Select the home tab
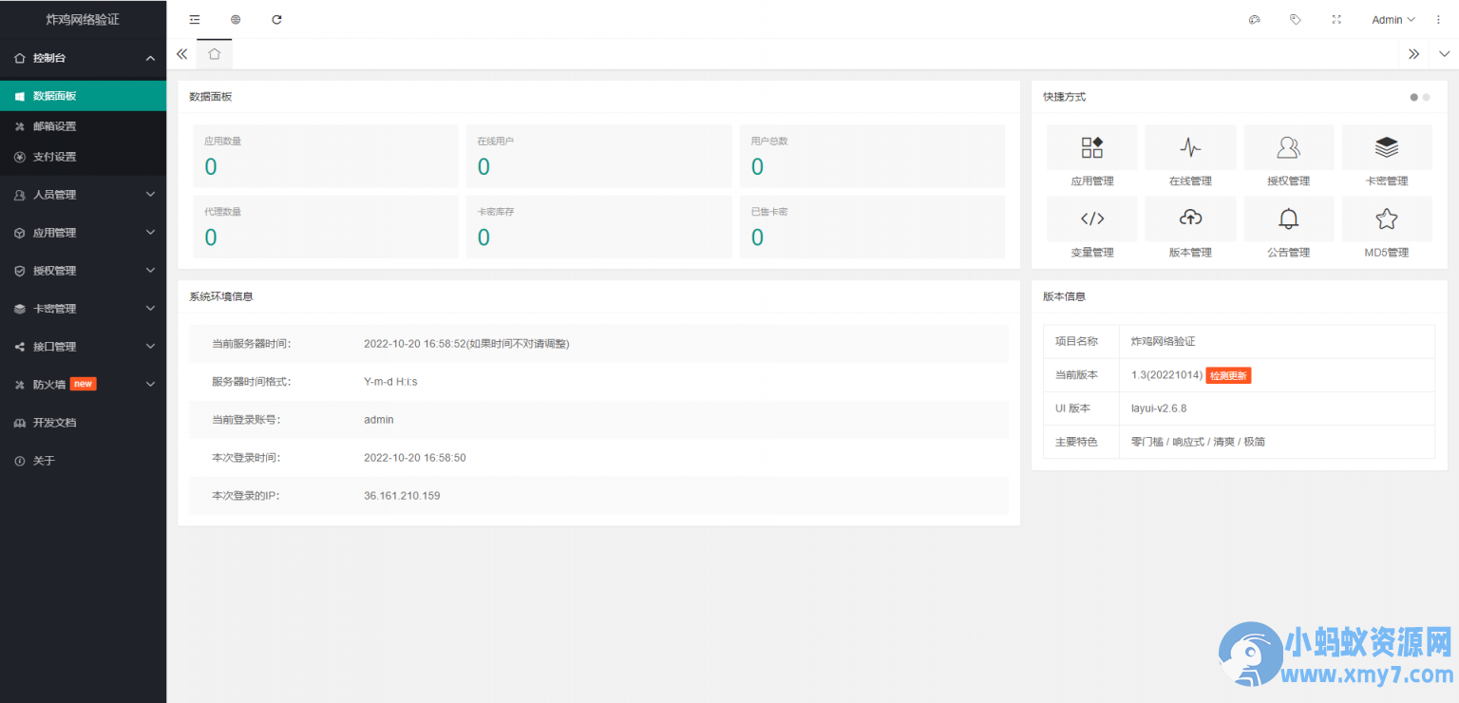This screenshot has width=1459, height=703. 214,54
